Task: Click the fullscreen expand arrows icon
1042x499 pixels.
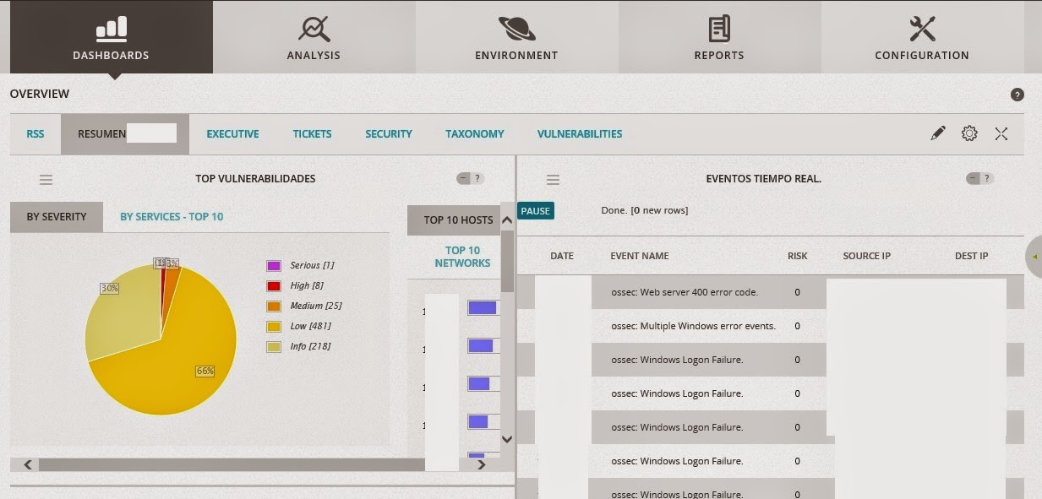Action: coord(1001,133)
